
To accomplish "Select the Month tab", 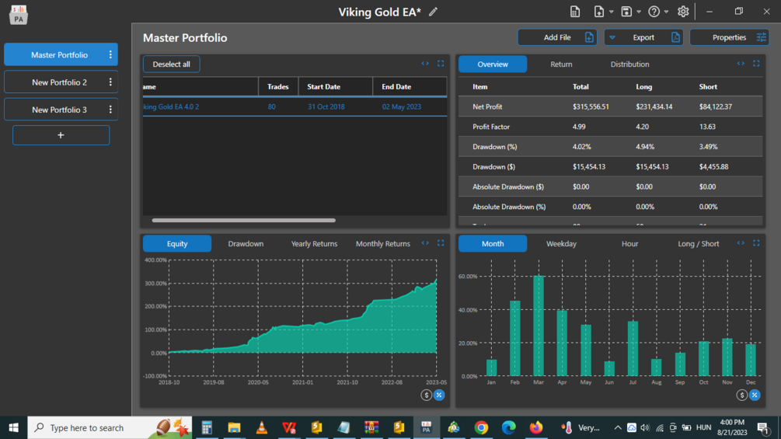I will pos(493,244).
